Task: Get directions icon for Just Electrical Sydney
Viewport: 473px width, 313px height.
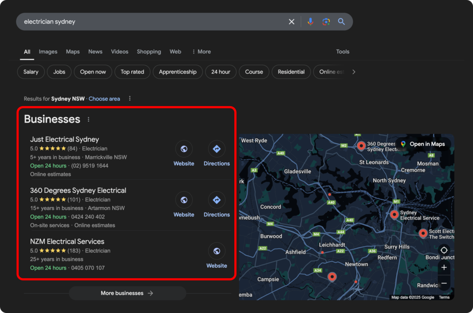Action: point(217,149)
